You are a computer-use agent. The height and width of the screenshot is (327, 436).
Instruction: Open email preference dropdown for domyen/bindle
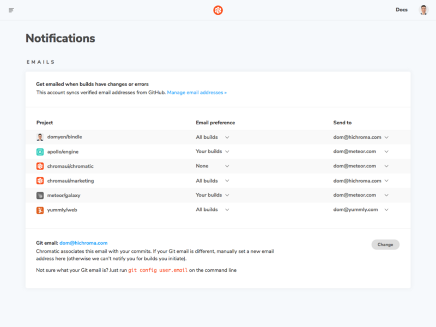coord(213,137)
